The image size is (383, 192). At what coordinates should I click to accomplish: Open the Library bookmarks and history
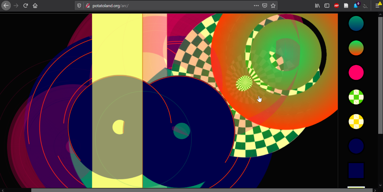pos(317,5)
